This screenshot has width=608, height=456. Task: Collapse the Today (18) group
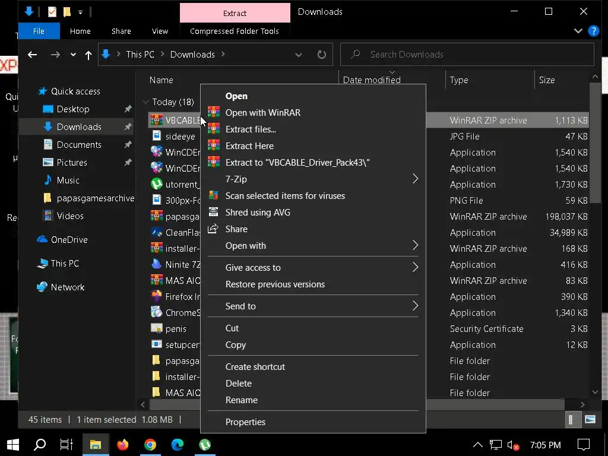pos(146,102)
